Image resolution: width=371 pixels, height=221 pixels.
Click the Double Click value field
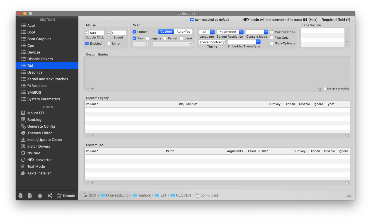click(x=97, y=33)
